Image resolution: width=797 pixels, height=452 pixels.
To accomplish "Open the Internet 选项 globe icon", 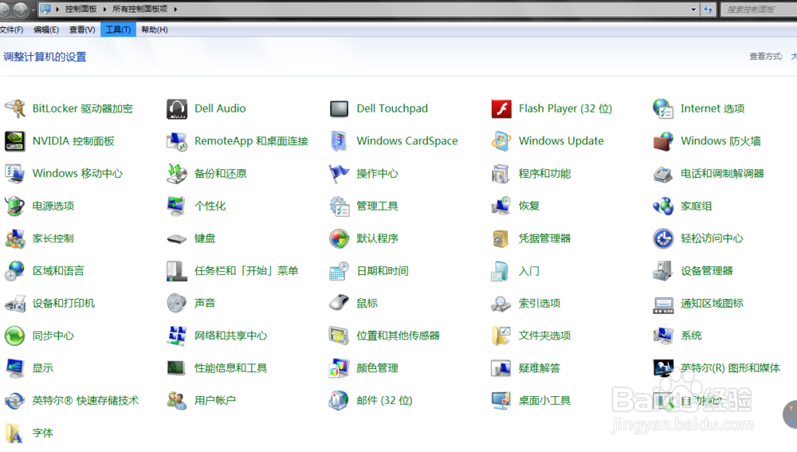I will click(x=663, y=108).
